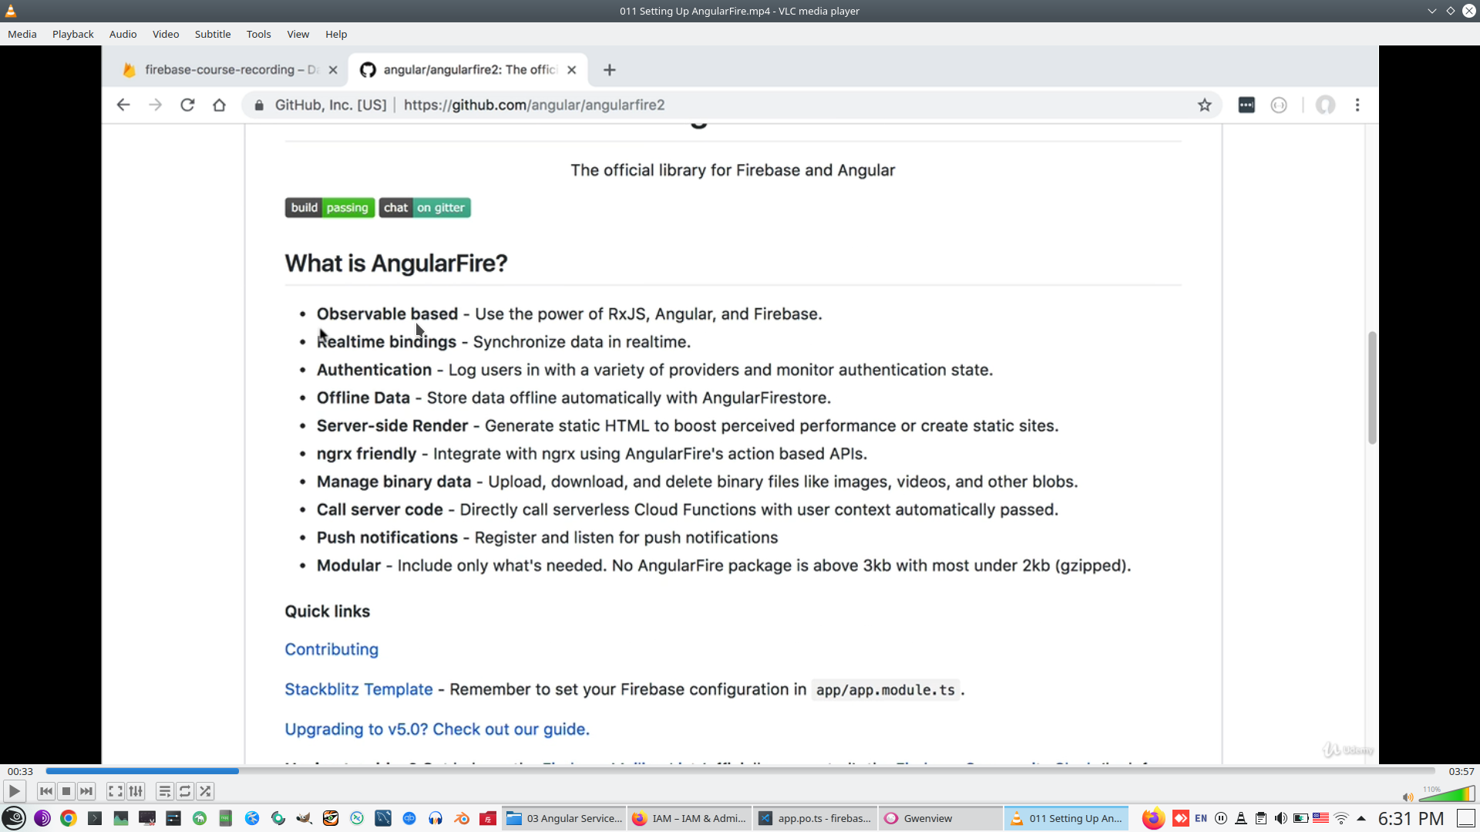This screenshot has width=1480, height=832.
Task: Open the Playback menu
Action: (72, 34)
